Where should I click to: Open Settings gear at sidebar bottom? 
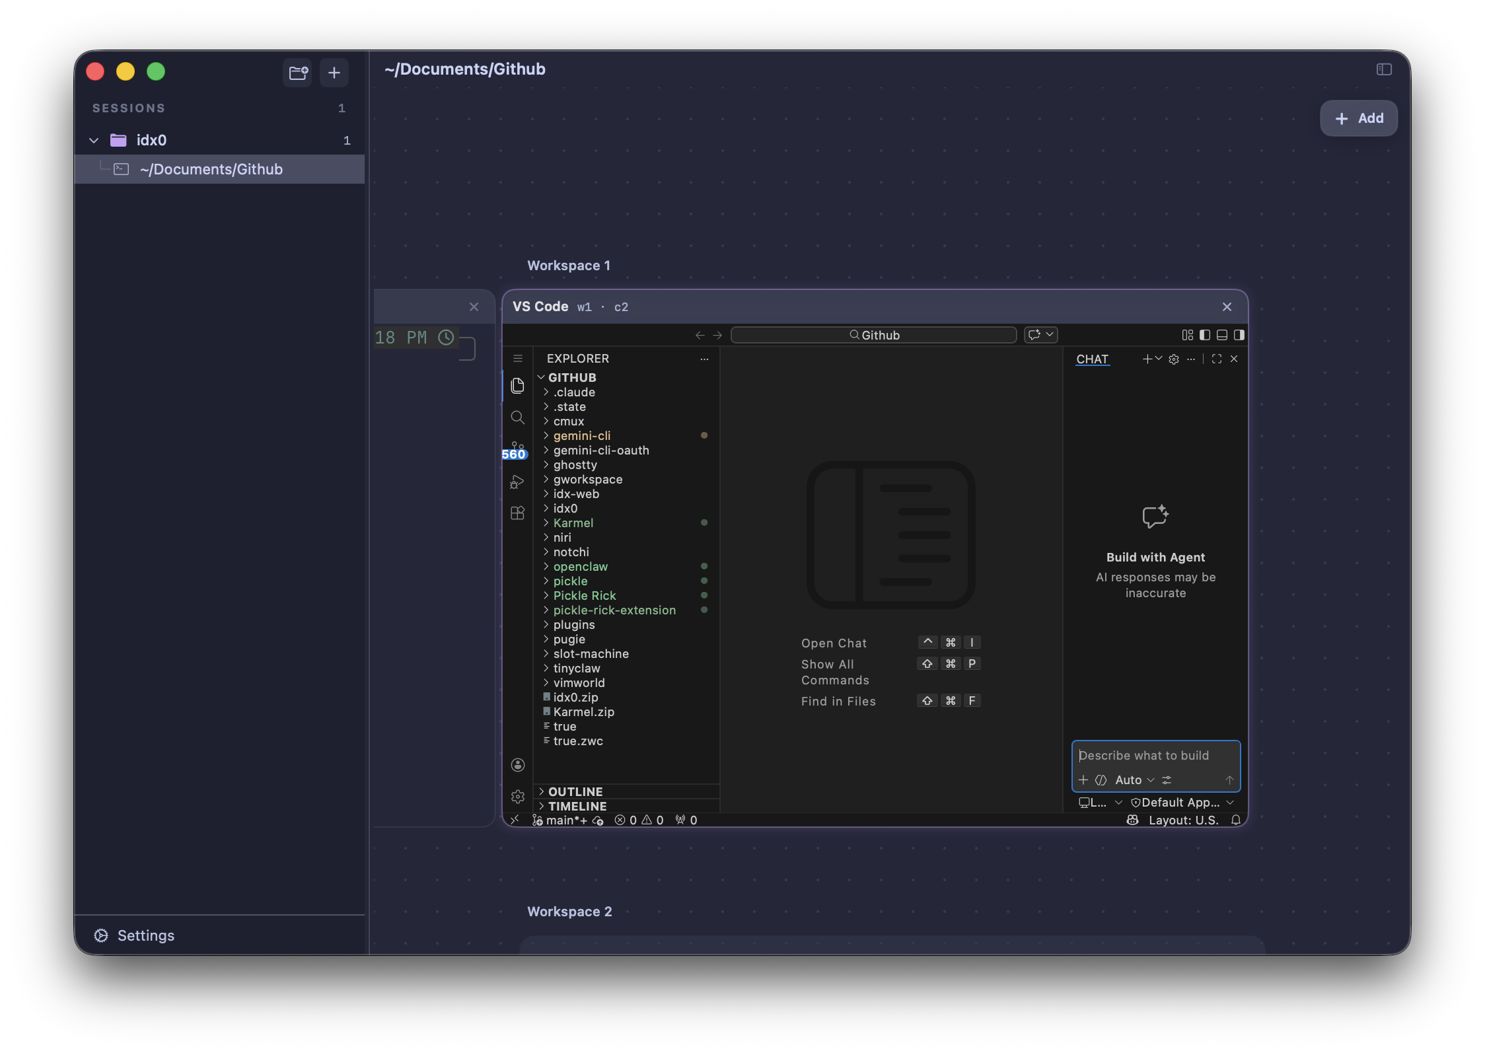(x=101, y=935)
